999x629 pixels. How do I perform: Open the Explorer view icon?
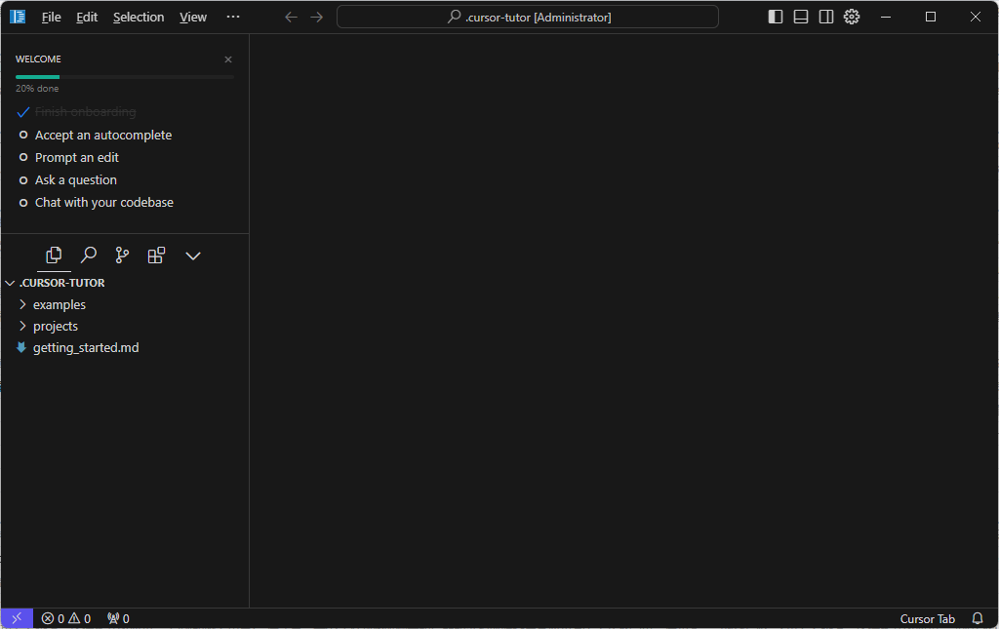[x=55, y=256]
